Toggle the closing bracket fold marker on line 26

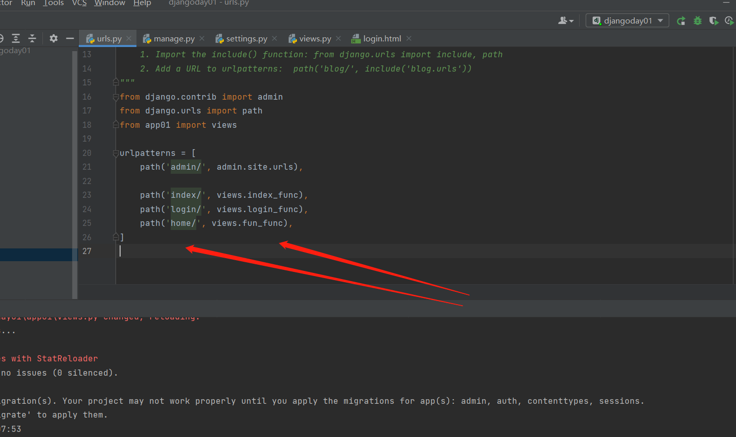(116, 237)
